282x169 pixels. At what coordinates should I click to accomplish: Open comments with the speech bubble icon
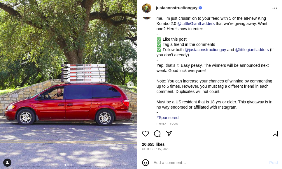pyautogui.click(x=157, y=134)
